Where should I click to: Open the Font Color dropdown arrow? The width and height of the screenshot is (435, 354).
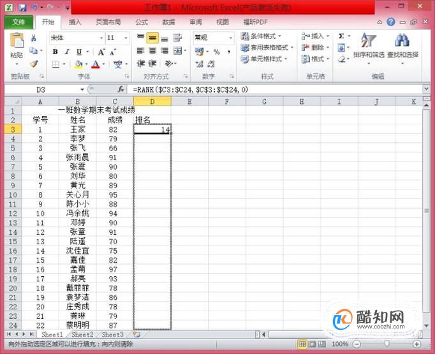tap(104, 64)
